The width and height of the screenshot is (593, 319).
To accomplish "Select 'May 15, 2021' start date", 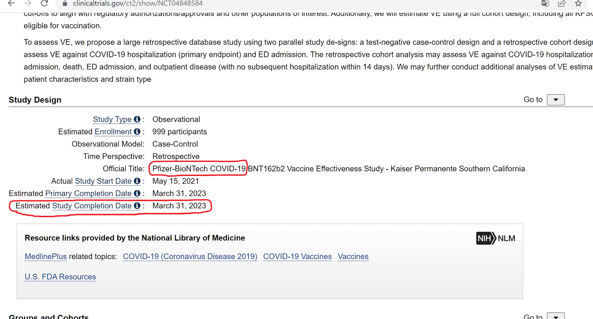I will 176,181.
